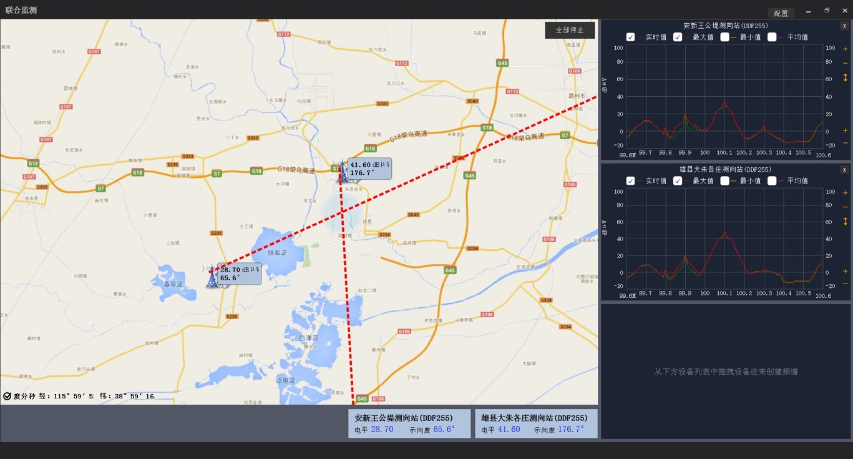Select the 雄县大朱各庄测向站 device card
853x459 pixels.
(536, 423)
